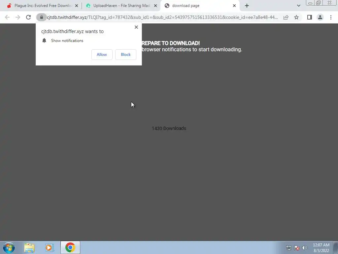Open the Chrome profile avatar menu

pos(320,17)
